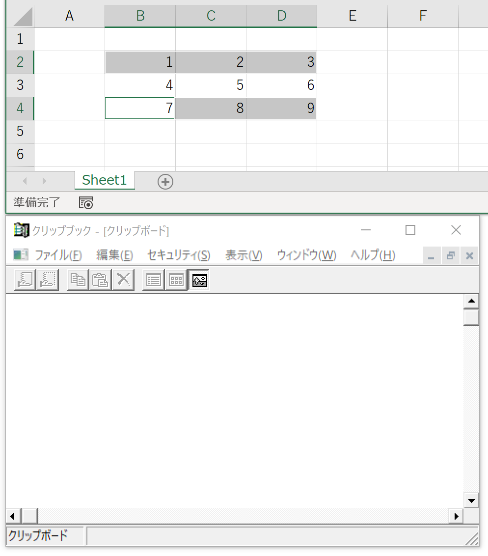Click the vertical scrollbar up arrow
Image resolution: width=488 pixels, height=556 pixels.
click(471, 301)
